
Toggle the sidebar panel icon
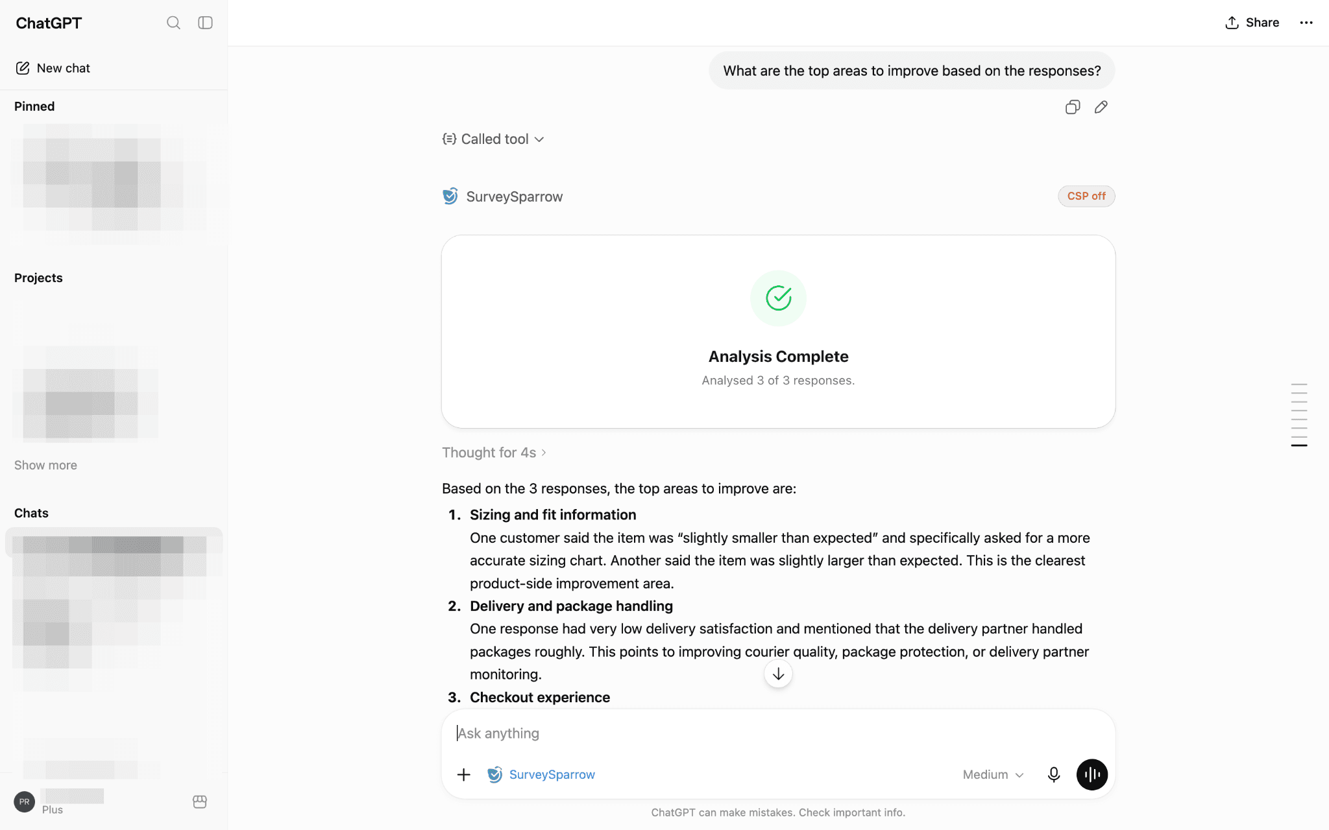pos(205,23)
